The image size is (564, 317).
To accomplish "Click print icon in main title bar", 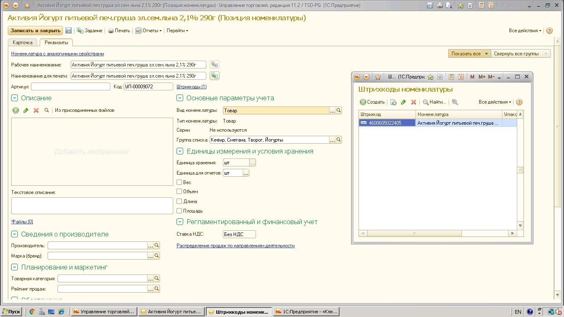I will tap(440, 5).
